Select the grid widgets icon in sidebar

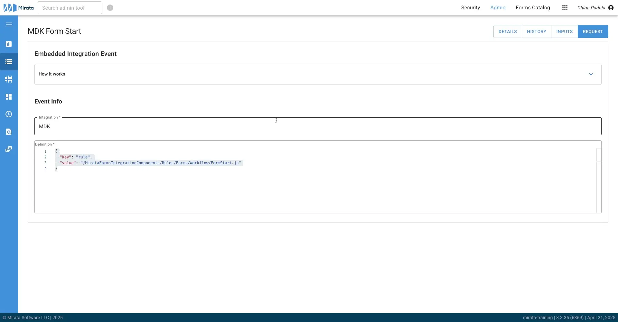coord(9,97)
